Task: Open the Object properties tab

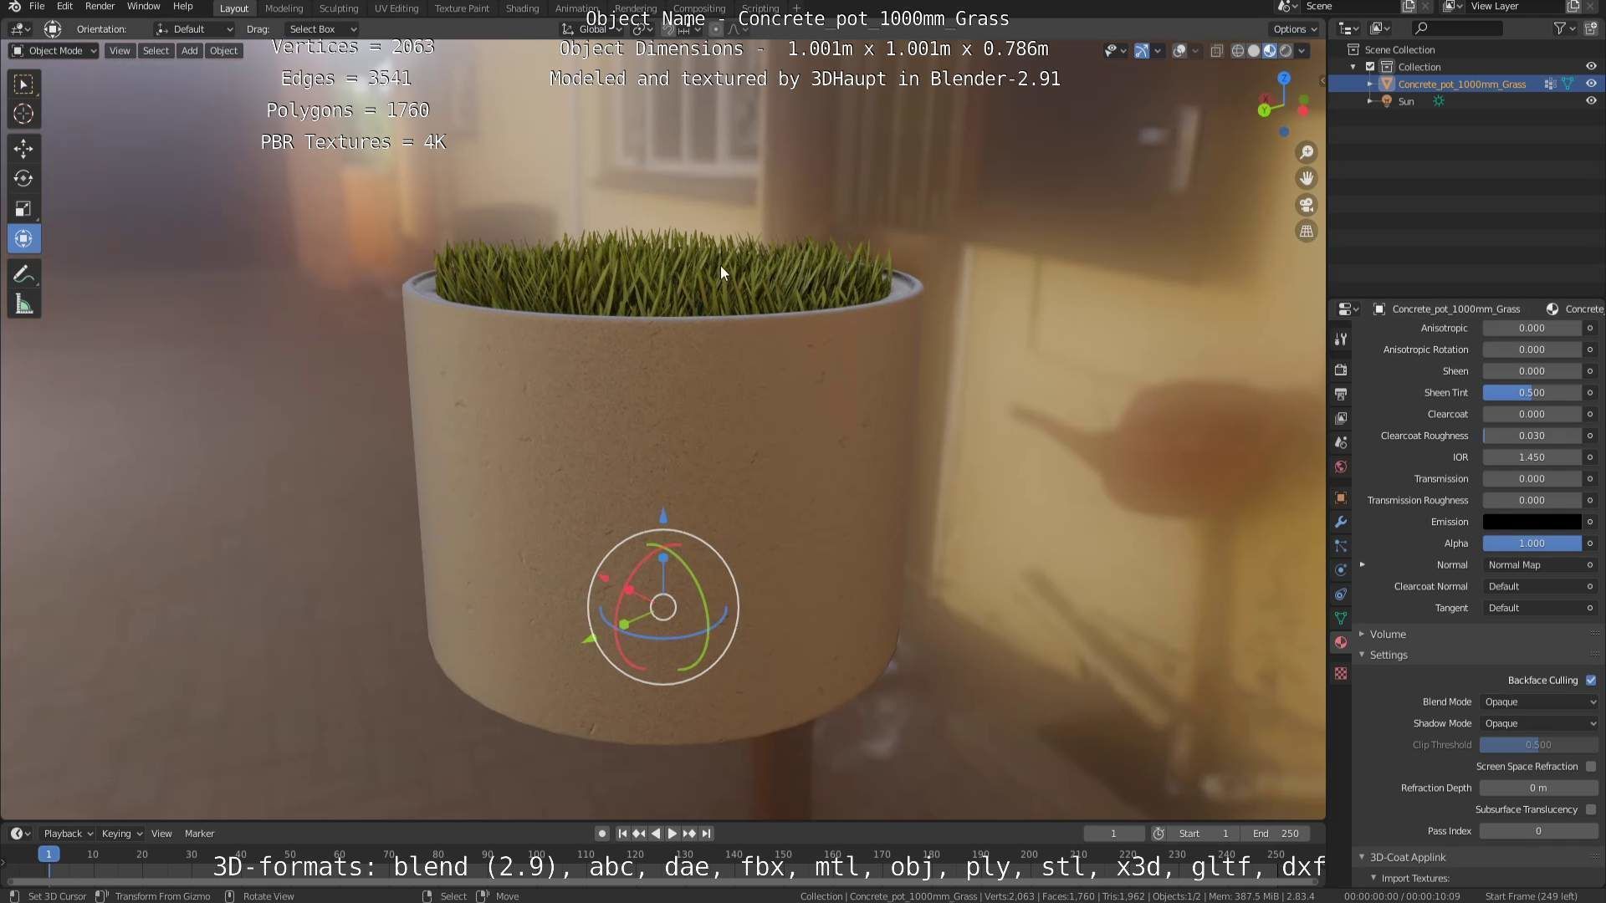Action: coord(1341,497)
